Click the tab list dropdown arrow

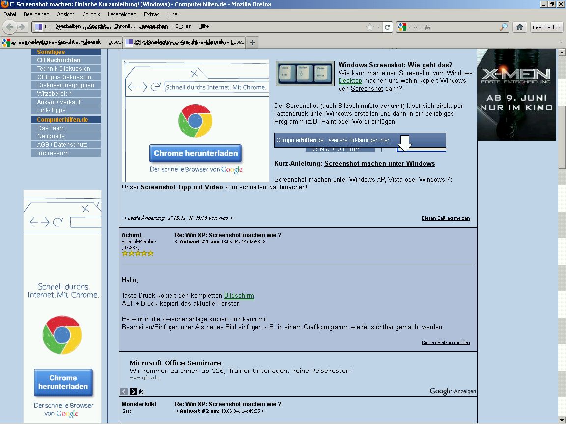click(561, 43)
